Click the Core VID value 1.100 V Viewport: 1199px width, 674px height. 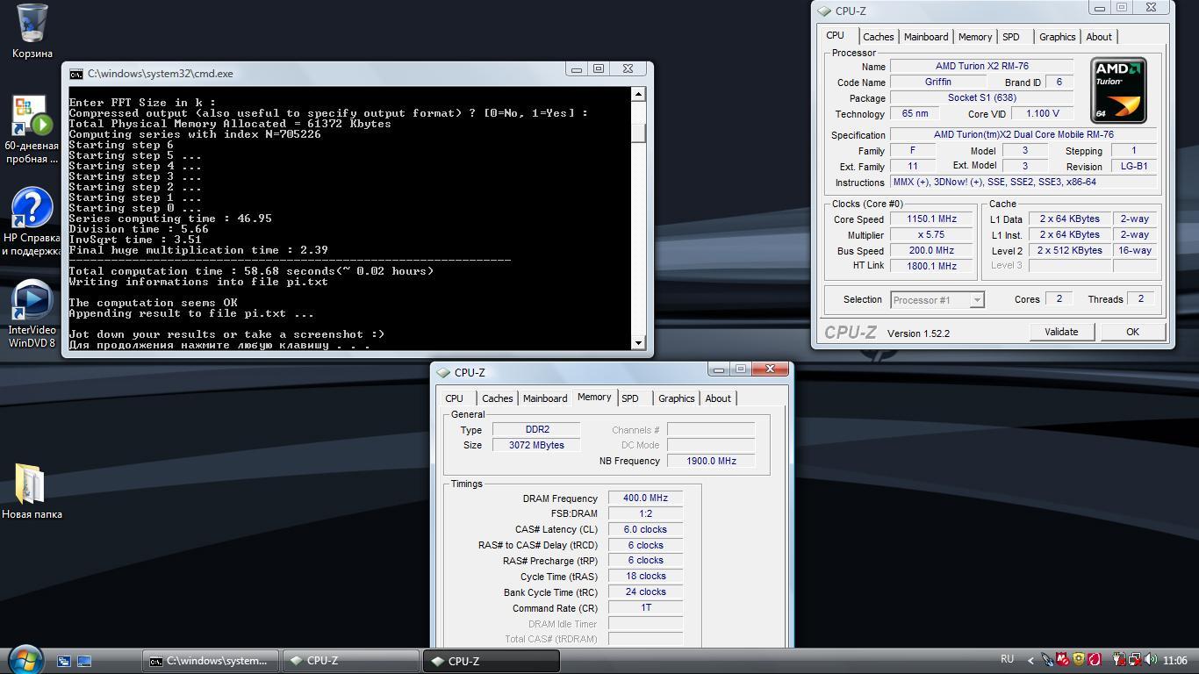click(1042, 114)
